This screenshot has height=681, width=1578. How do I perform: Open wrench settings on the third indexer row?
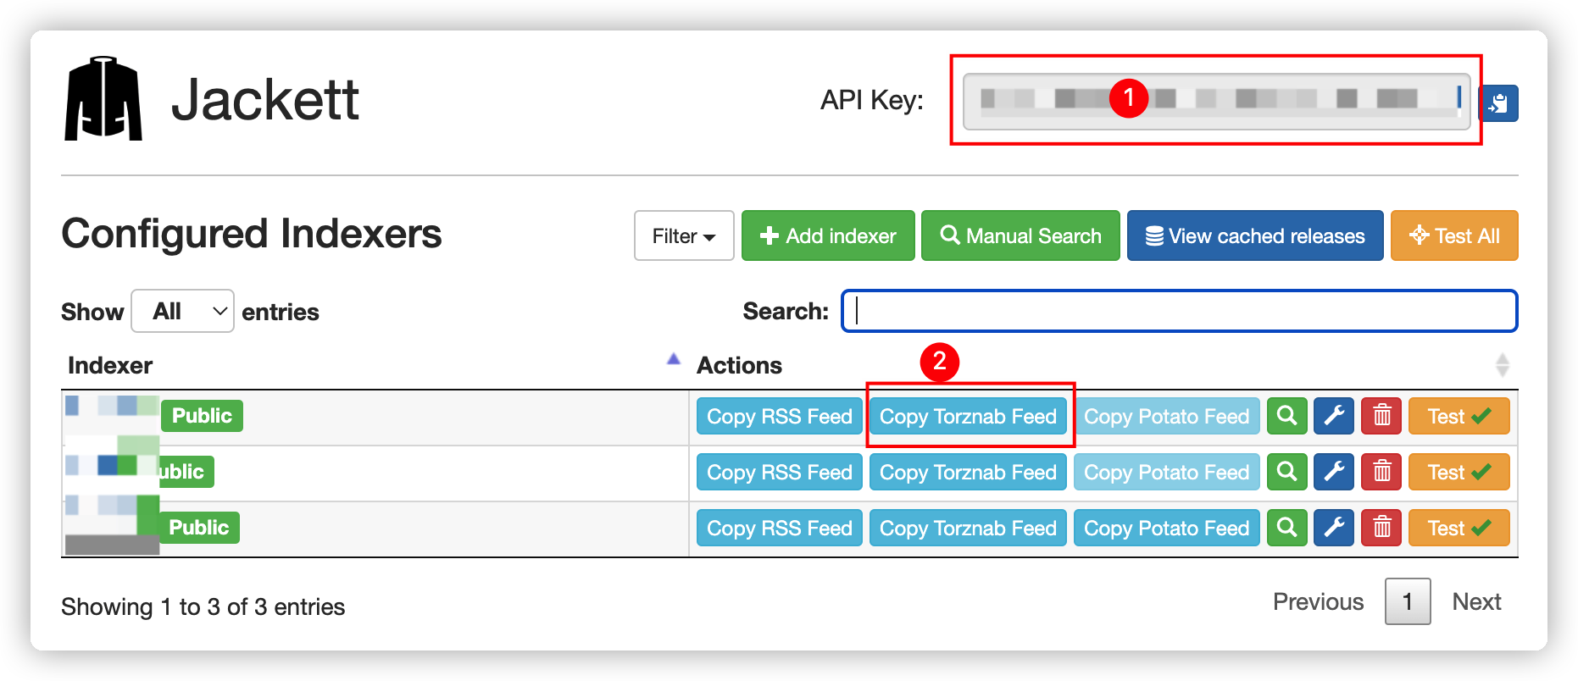click(1333, 528)
